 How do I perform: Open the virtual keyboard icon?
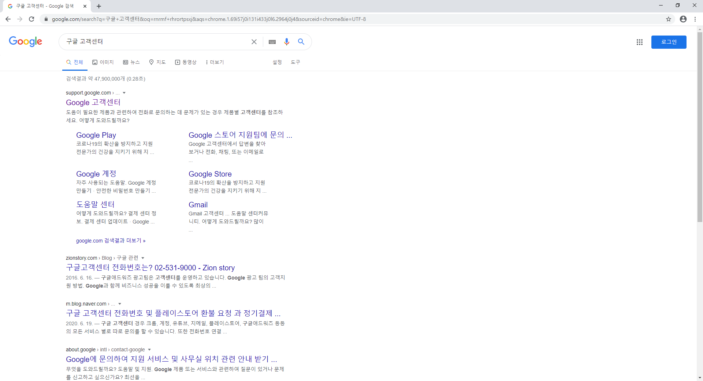pyautogui.click(x=272, y=42)
